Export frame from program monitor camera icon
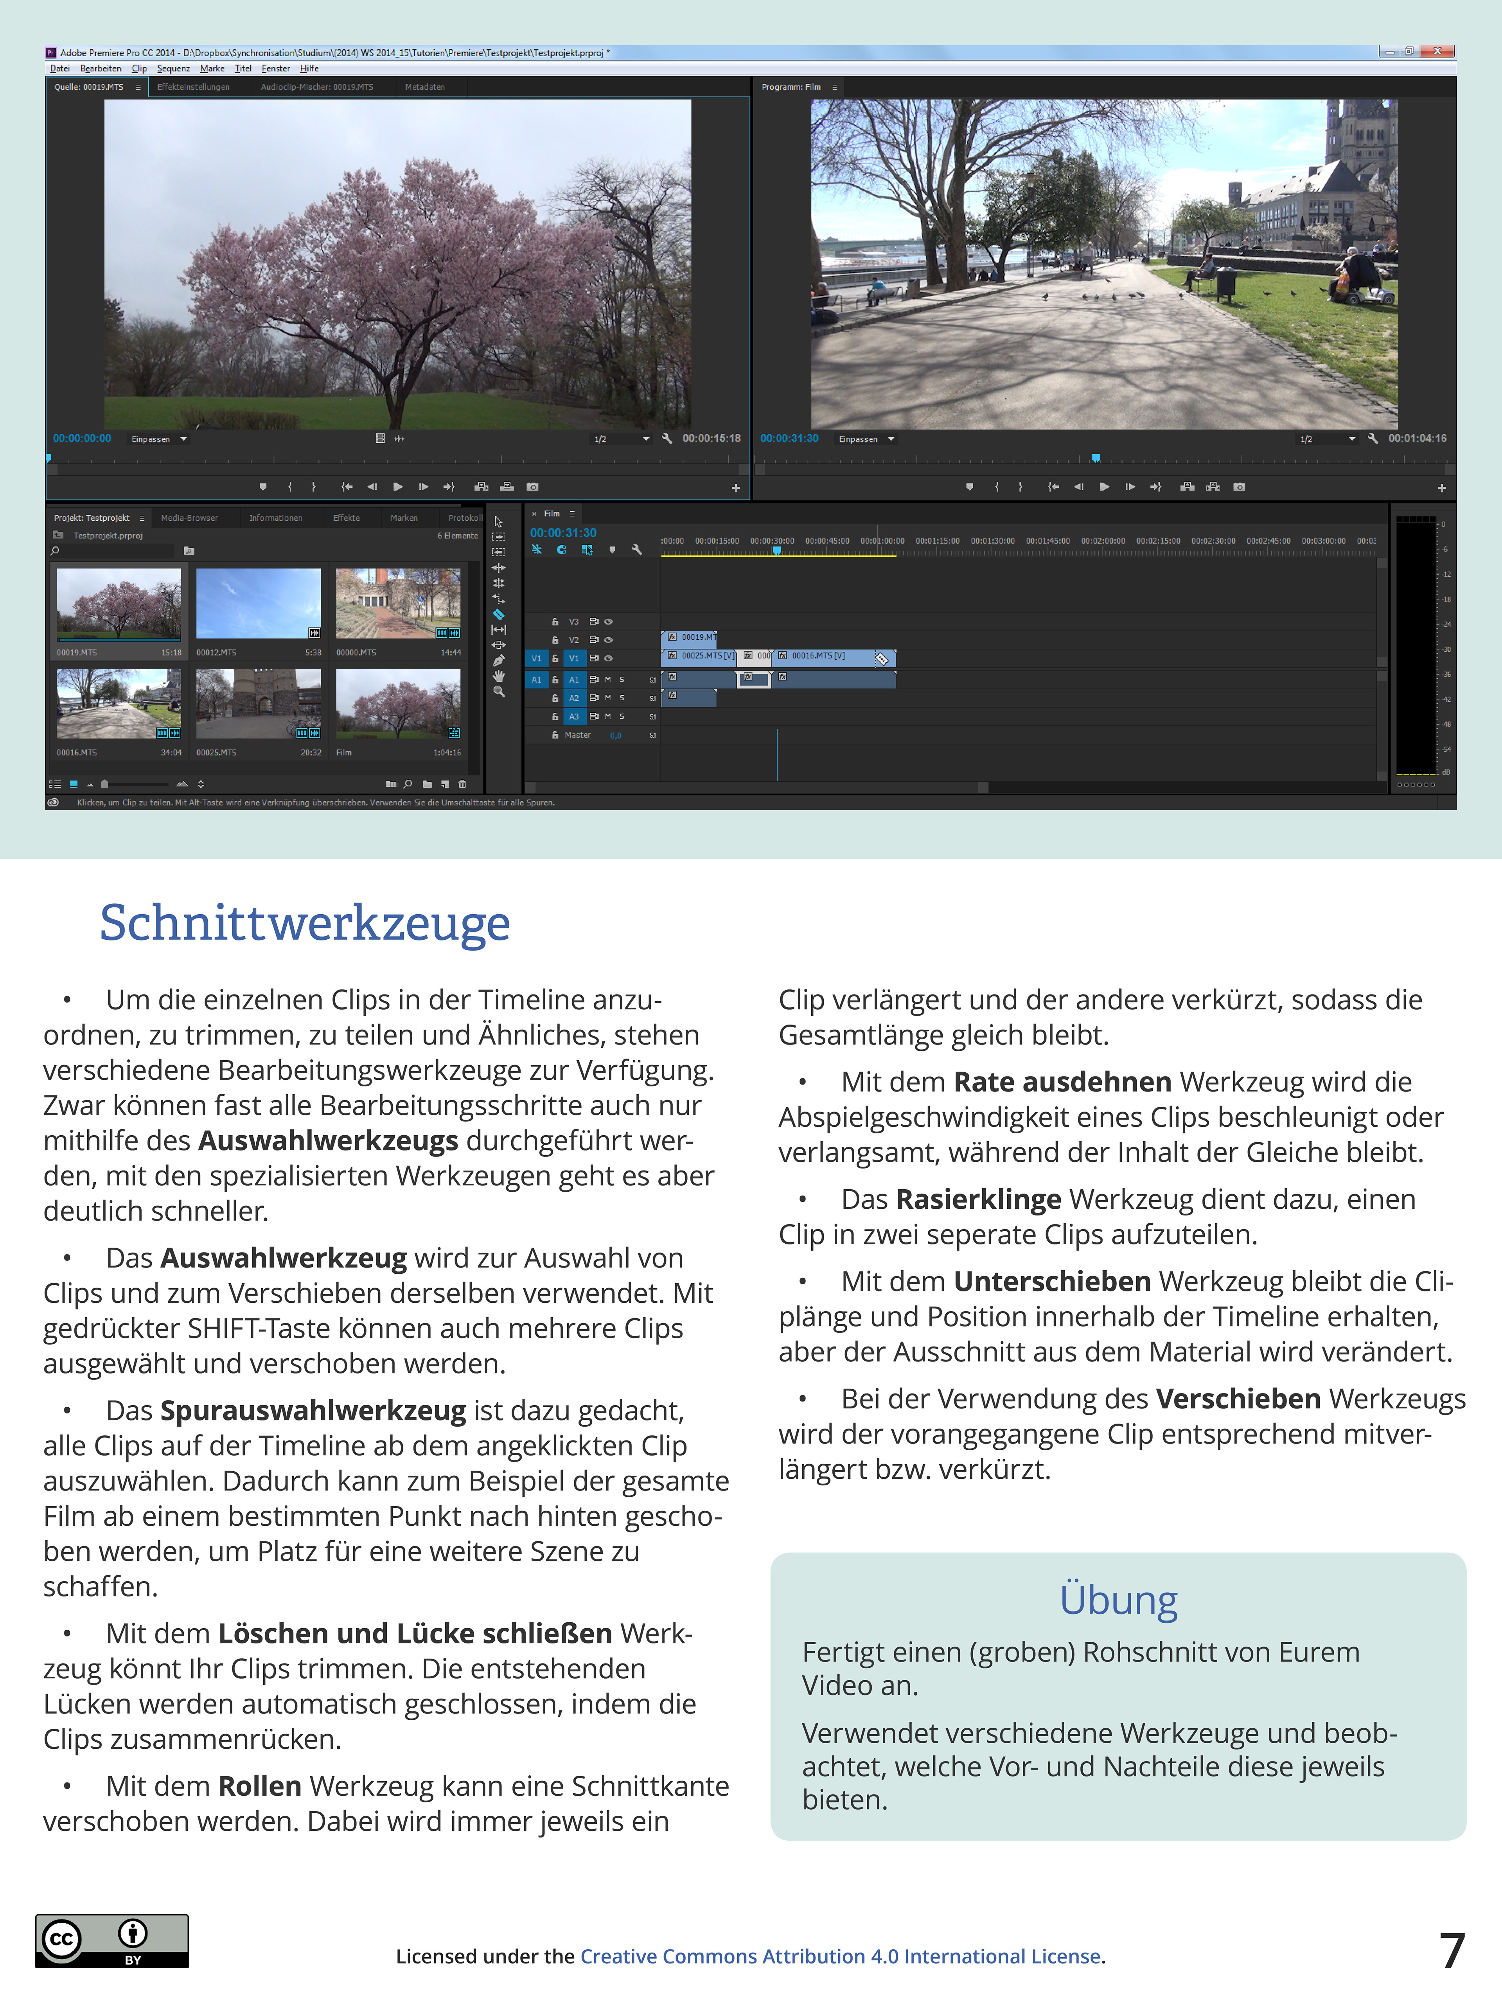This screenshot has height=2003, width=1502. pyautogui.click(x=1240, y=487)
